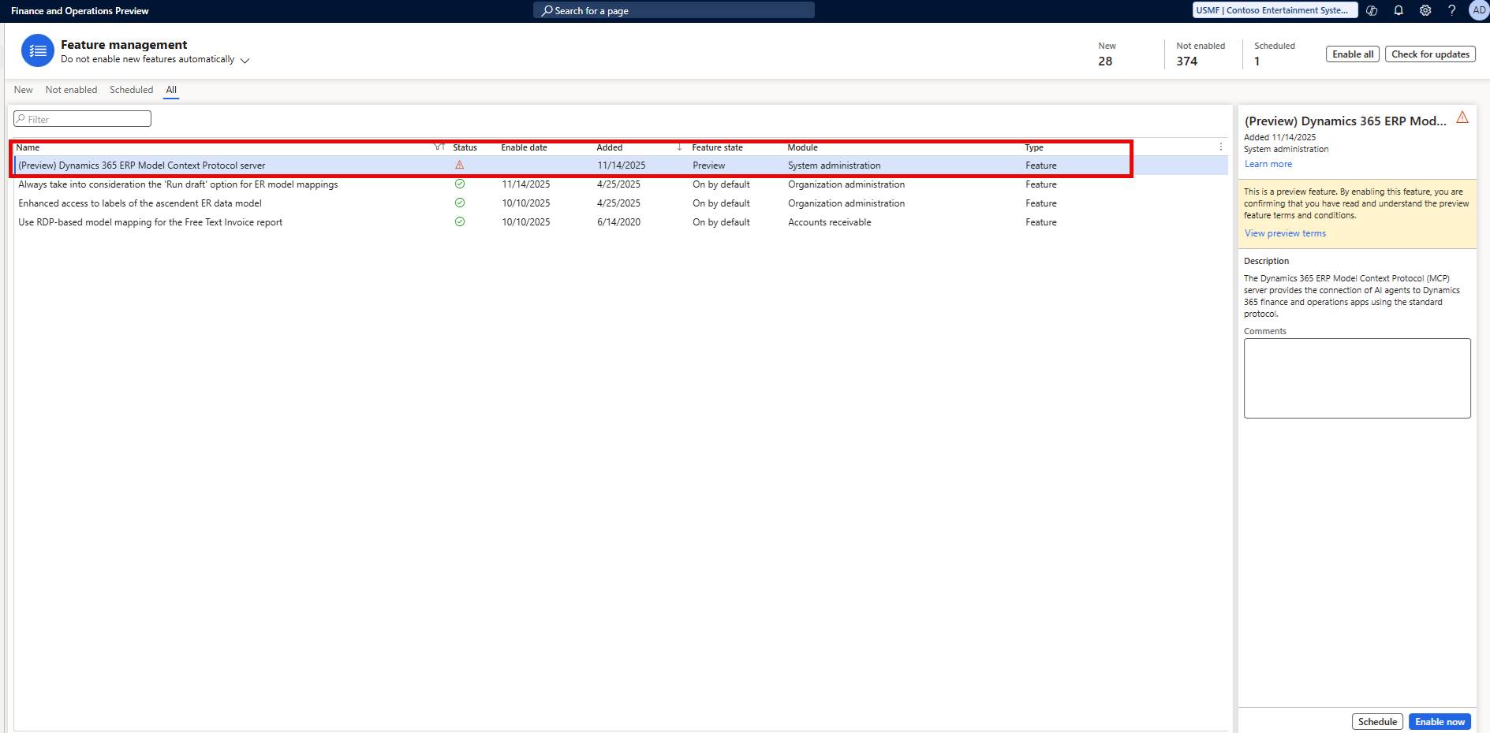1490x733 pixels.
Task: Open the 'Do not enable new features automatically' dropdown
Action: [x=244, y=59]
